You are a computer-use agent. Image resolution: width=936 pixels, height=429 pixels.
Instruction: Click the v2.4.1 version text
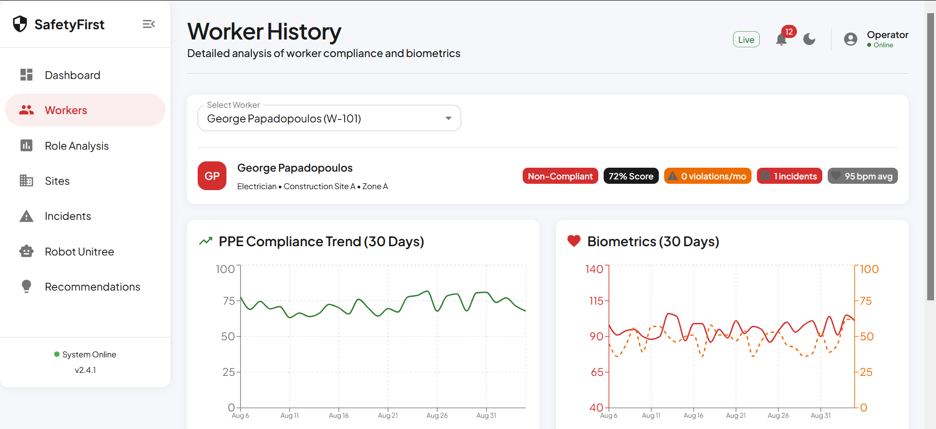[85, 370]
